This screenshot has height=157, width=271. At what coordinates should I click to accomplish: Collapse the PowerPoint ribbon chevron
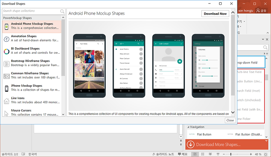pos(268,33)
